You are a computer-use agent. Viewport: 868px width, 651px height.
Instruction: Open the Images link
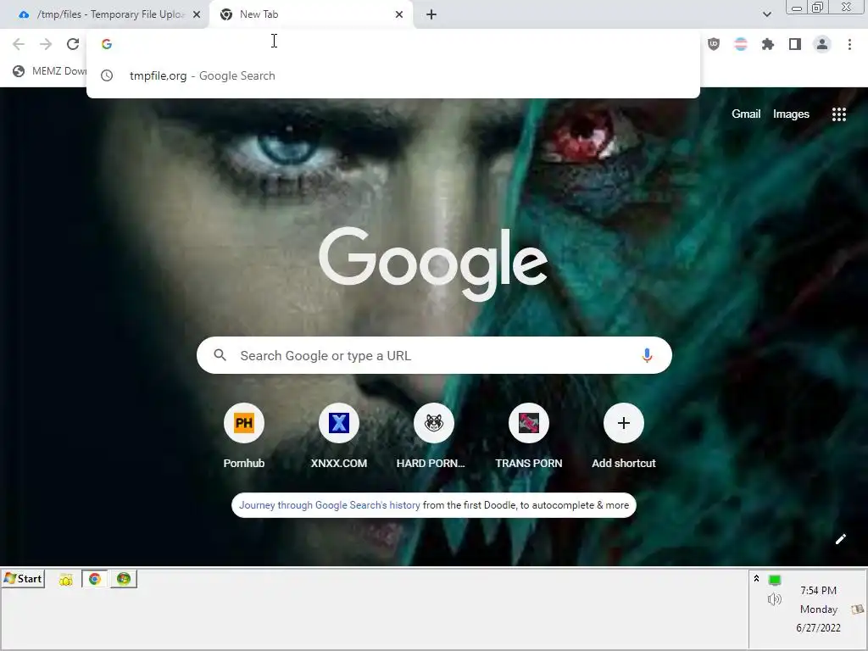791,114
